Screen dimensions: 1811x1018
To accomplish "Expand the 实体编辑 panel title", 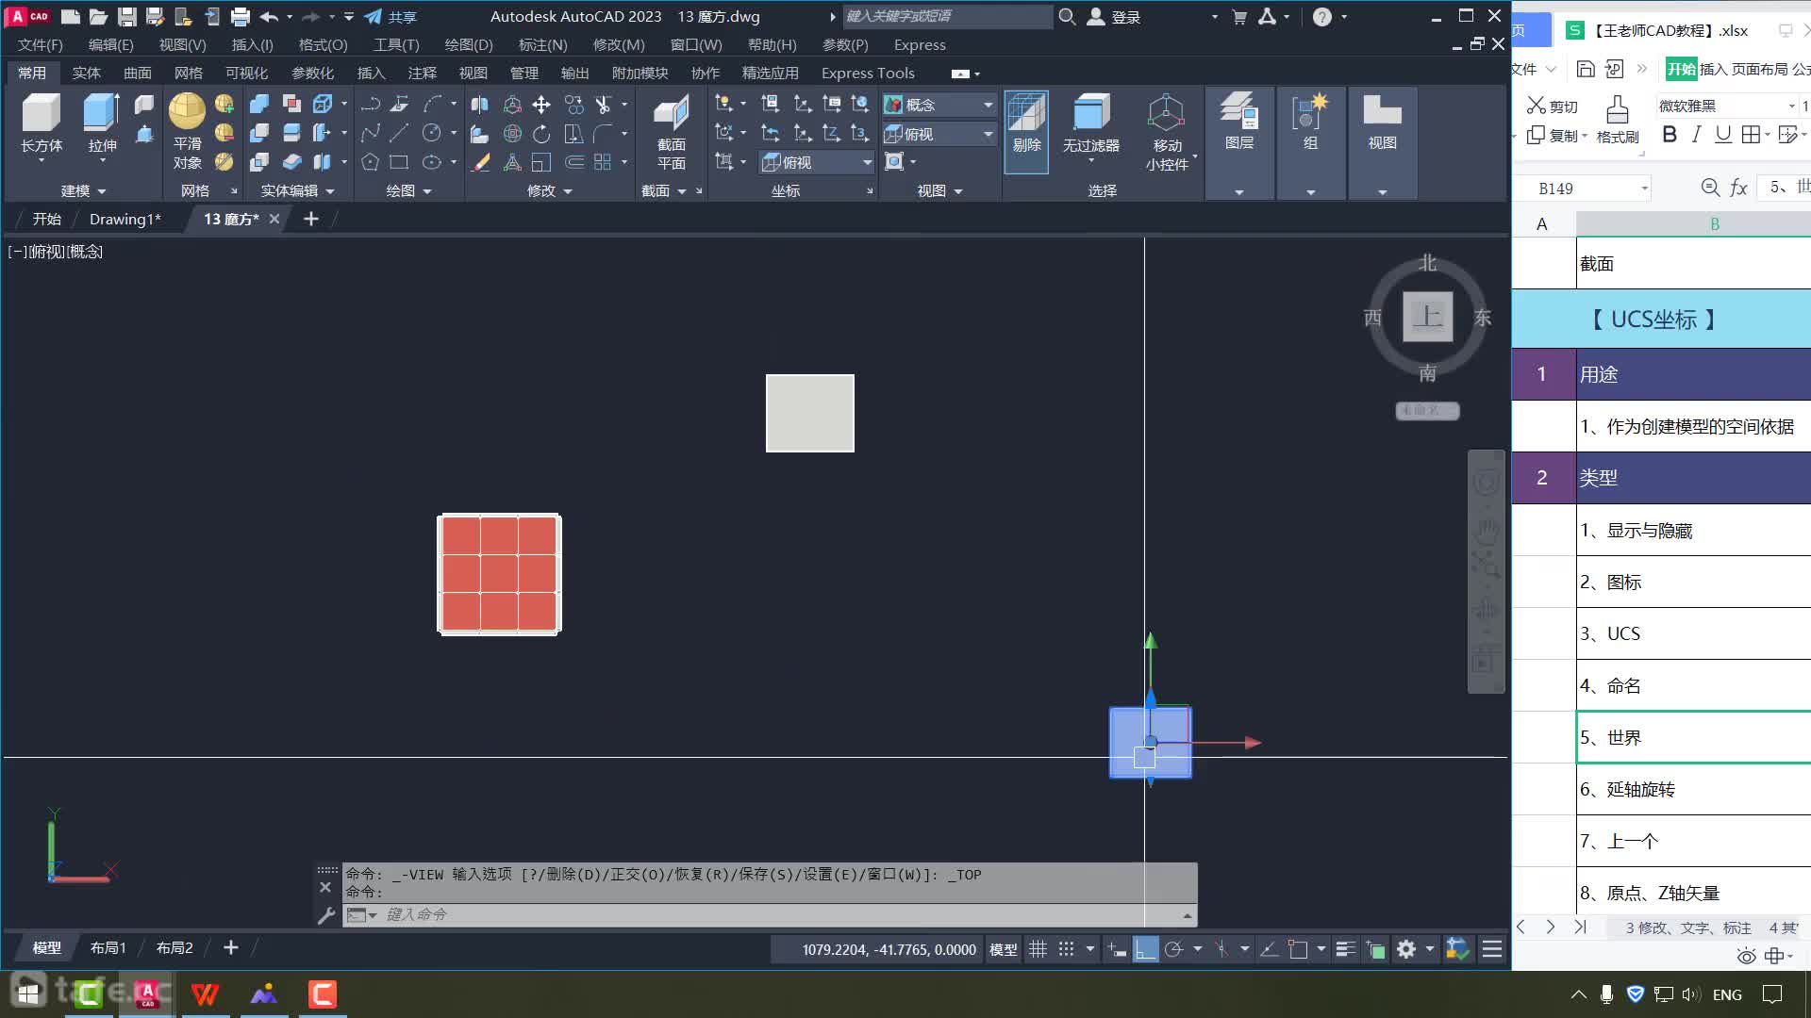I will [297, 190].
